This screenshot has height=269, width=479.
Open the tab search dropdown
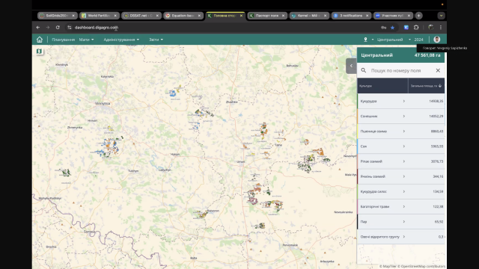(441, 16)
